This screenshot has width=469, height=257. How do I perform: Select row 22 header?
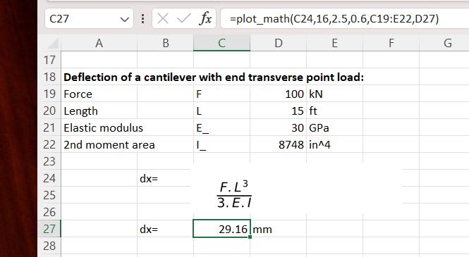click(49, 144)
